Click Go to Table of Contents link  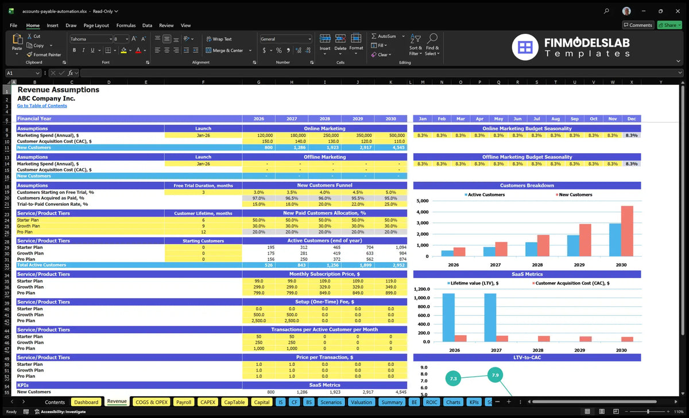click(x=42, y=106)
